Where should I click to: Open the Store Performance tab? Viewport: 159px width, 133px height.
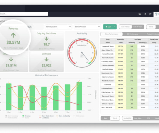(x=112, y=34)
